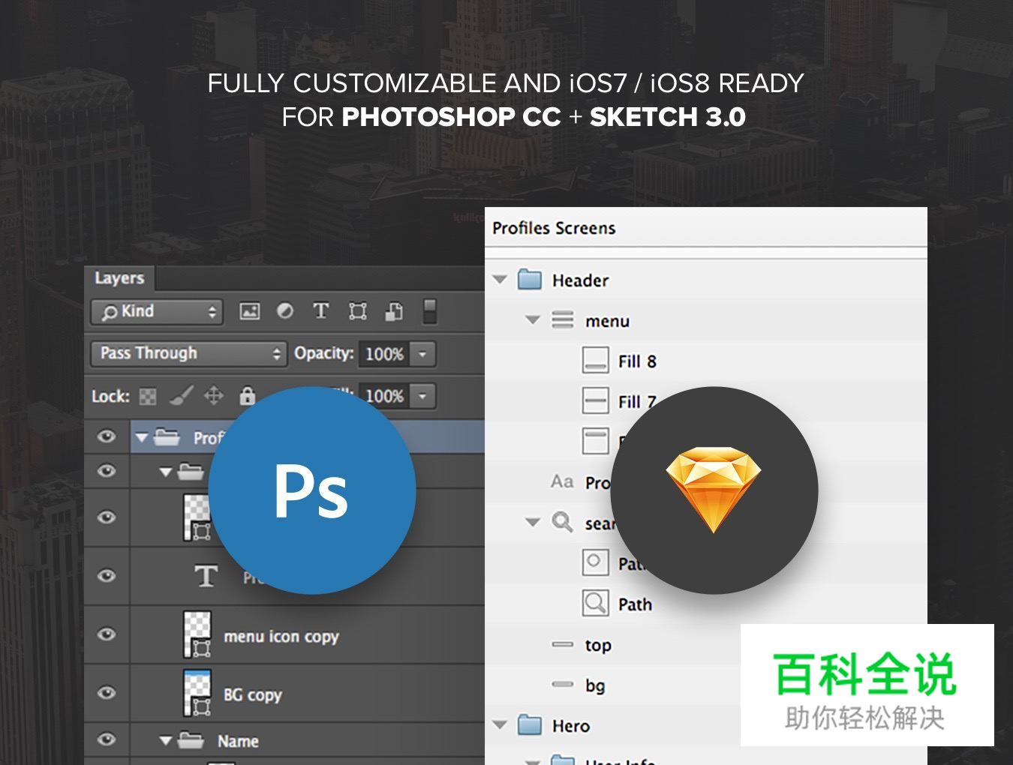Select the Lock image pixels brush icon
The width and height of the screenshot is (1013, 765).
pos(181,396)
